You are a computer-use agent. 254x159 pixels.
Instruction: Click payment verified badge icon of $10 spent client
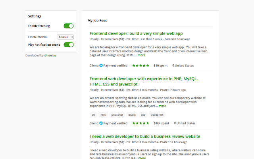[101, 65]
